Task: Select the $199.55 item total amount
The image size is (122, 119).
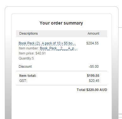Action: click(93, 76)
